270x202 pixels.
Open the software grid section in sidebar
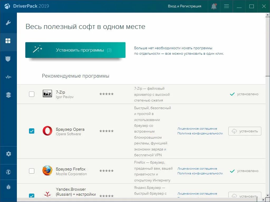click(x=8, y=41)
